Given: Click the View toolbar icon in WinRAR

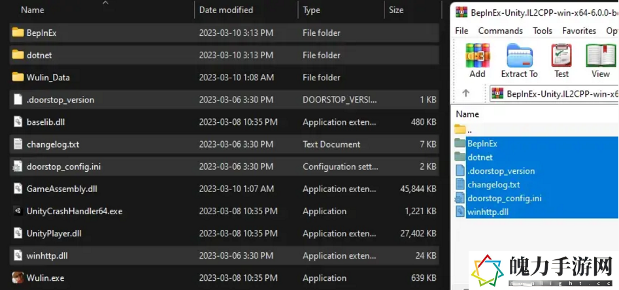Looking at the screenshot, I should 601,56.
